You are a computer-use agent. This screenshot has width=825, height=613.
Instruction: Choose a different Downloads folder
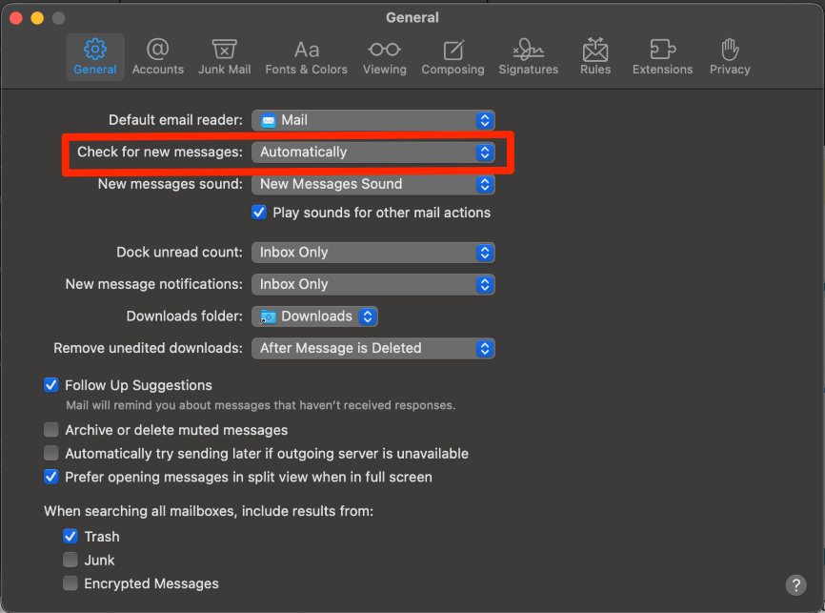[x=314, y=316]
